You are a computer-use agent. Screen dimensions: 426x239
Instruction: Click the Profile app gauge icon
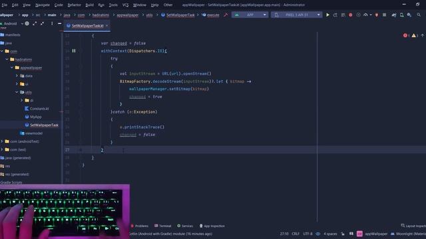[365, 15]
